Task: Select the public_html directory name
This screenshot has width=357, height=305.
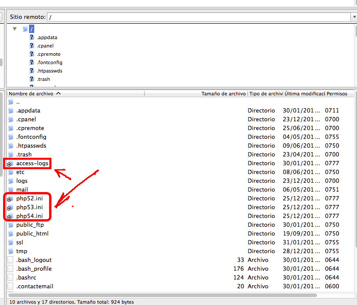Action: [32, 234]
